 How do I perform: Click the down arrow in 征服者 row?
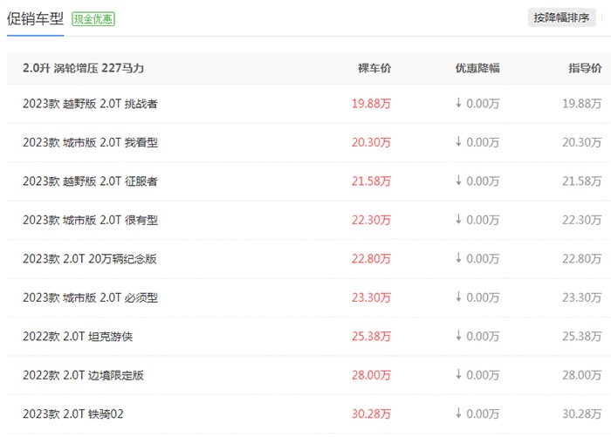click(x=458, y=181)
